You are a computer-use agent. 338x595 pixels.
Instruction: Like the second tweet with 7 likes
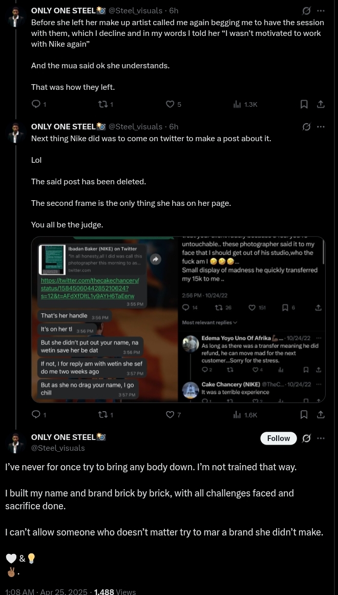(171, 415)
